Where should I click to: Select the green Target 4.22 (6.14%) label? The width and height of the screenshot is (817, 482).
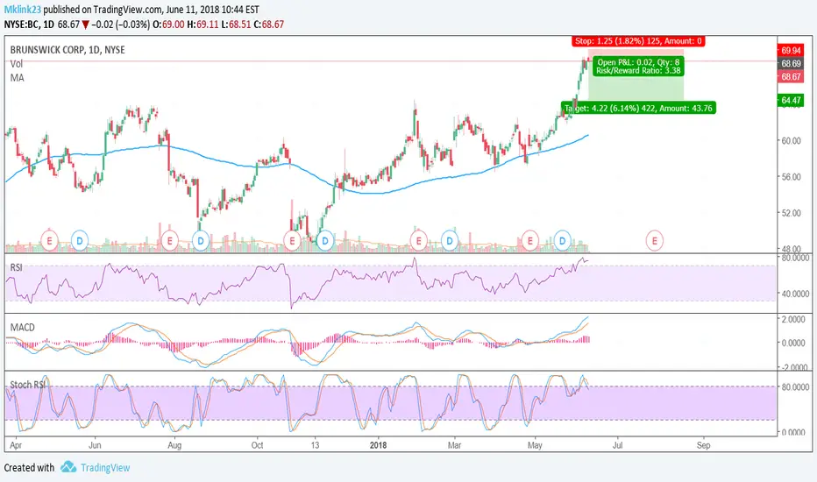638,108
